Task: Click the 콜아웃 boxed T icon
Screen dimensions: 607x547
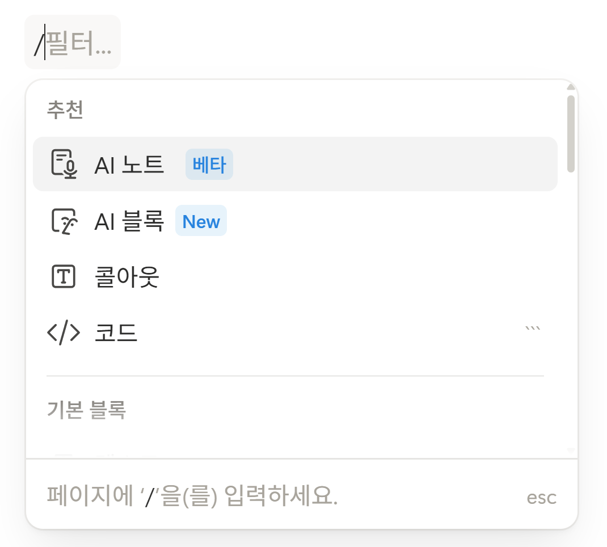Action: click(x=64, y=277)
